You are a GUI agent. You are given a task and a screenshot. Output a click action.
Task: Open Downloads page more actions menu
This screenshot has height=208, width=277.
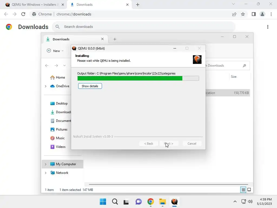point(268,27)
